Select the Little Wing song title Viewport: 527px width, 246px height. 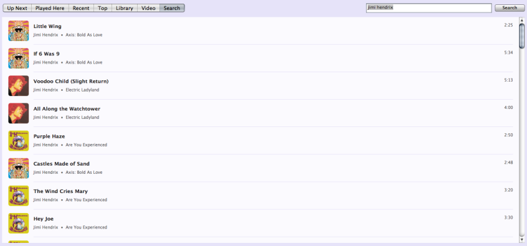47,27
